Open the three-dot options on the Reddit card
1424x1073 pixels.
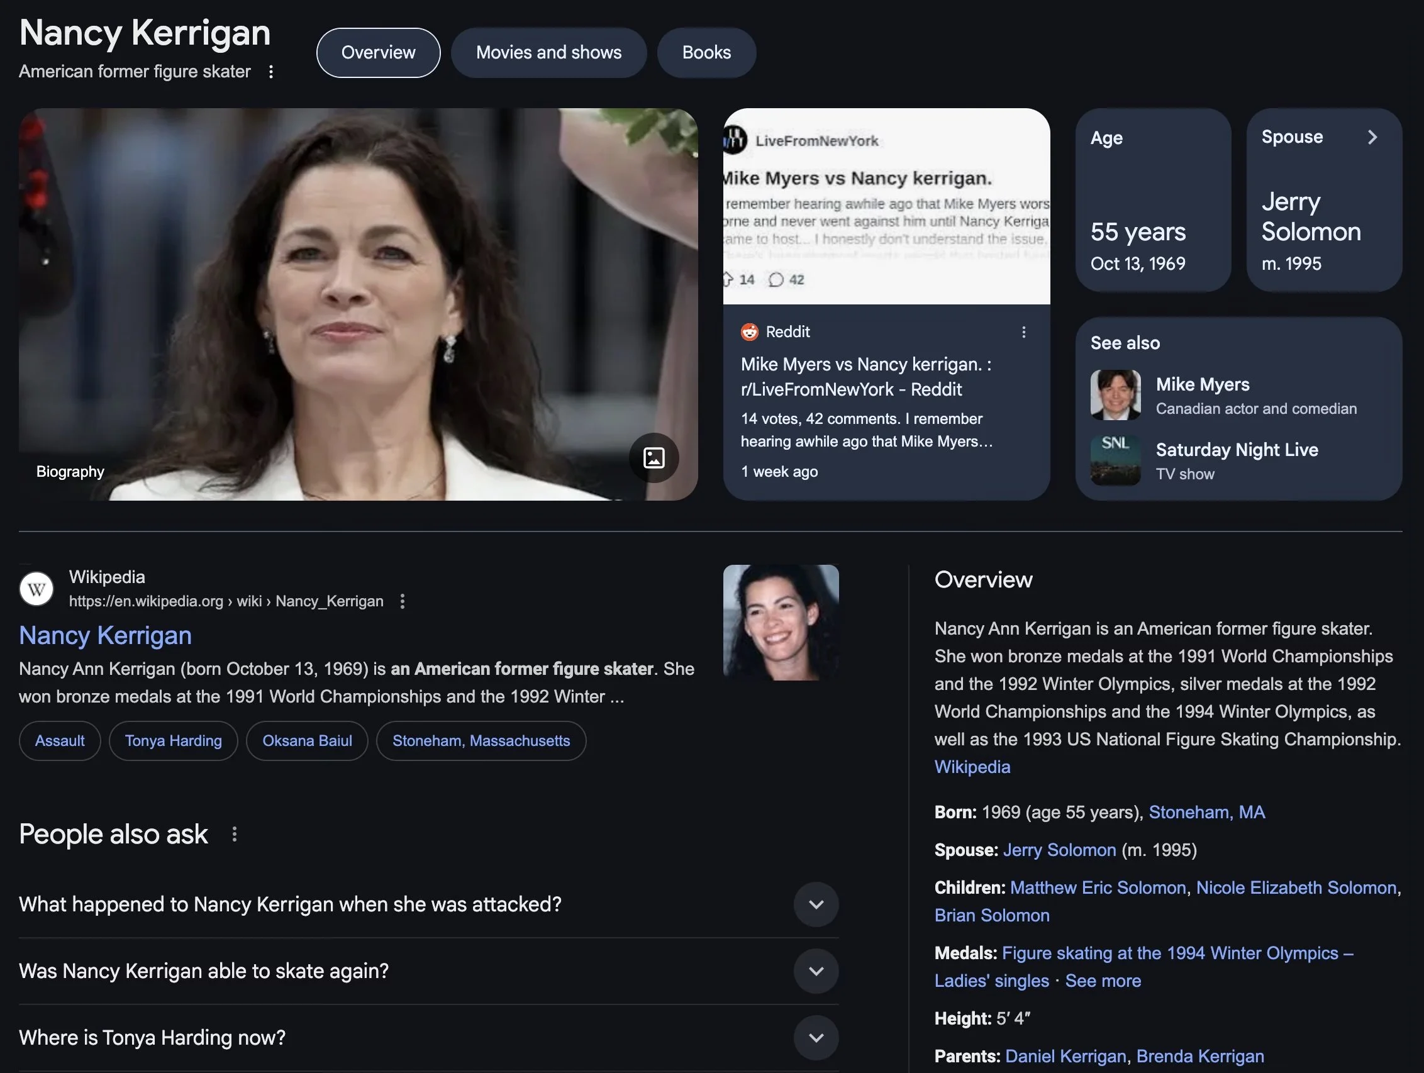(x=1023, y=332)
